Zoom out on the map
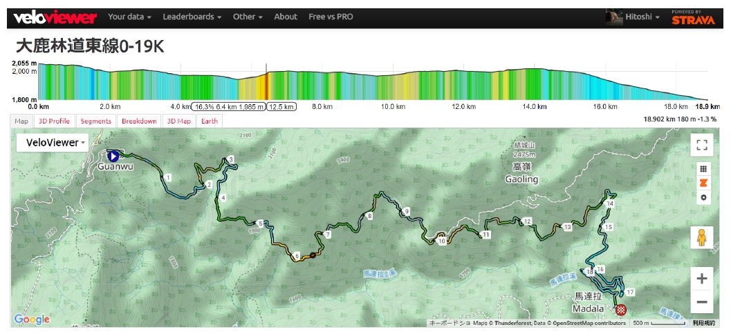The image size is (731, 336). coord(702,302)
